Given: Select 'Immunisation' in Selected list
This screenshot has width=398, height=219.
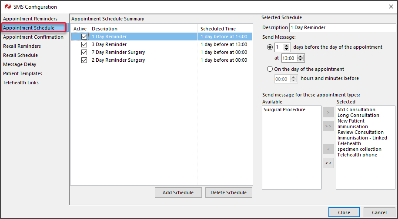Looking at the screenshot, I should tap(353, 126).
